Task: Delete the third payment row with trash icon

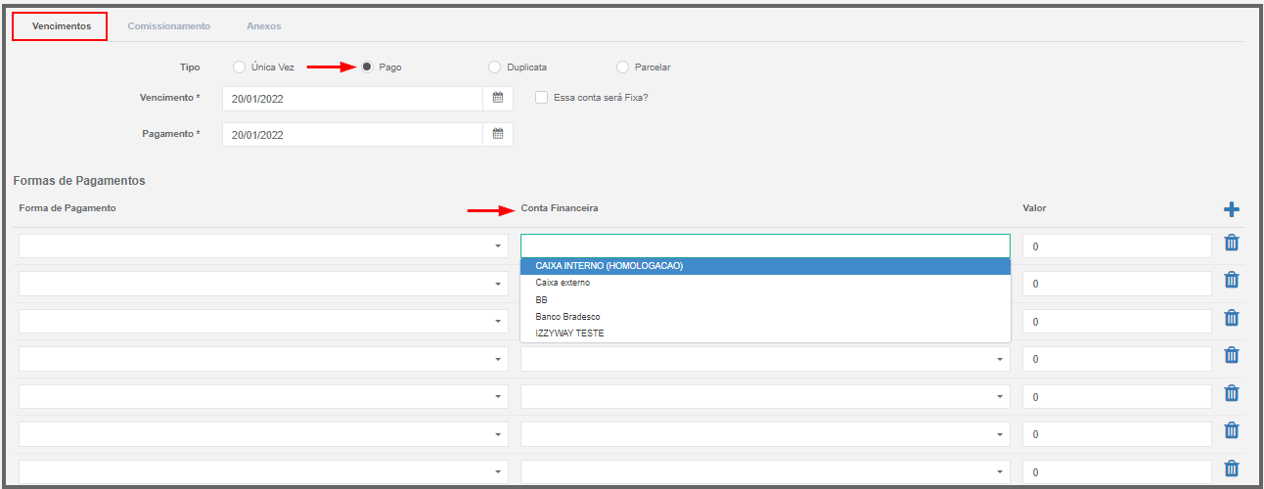Action: [1232, 318]
